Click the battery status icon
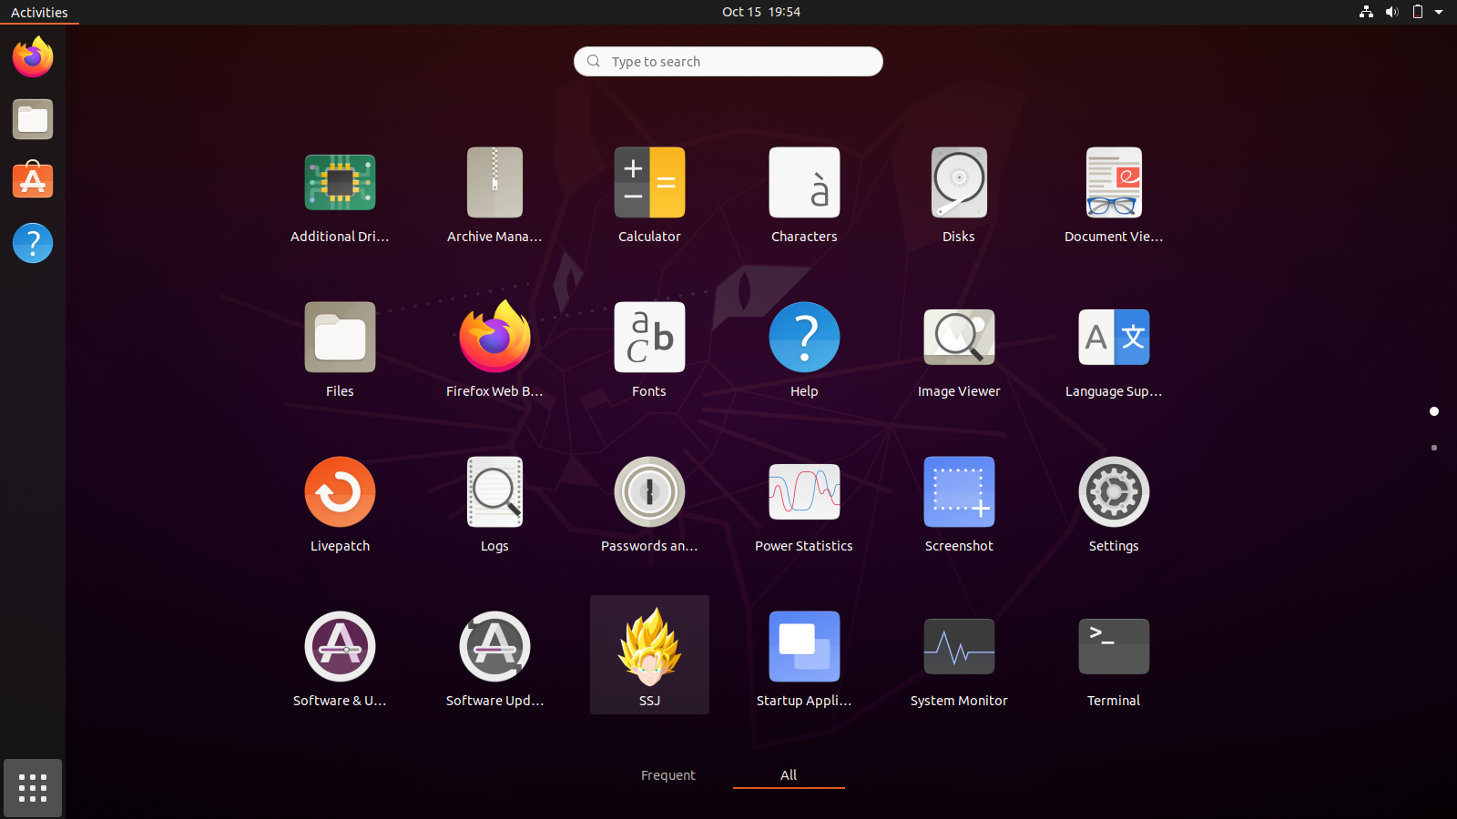 tap(1417, 12)
